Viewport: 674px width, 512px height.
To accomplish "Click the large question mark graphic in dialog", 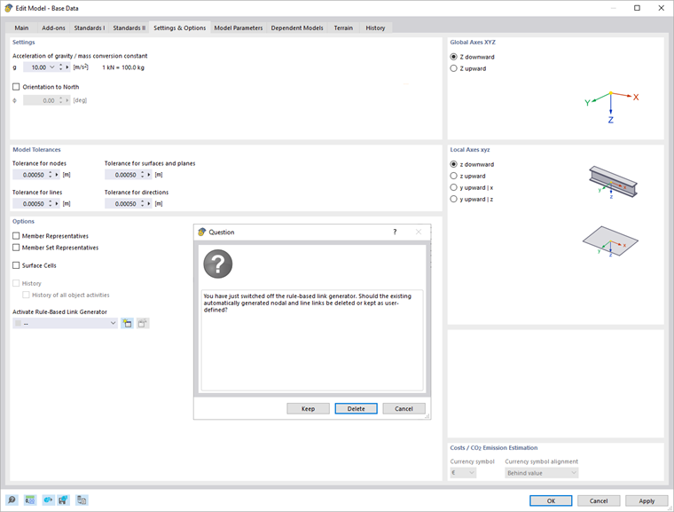I will 218,264.
